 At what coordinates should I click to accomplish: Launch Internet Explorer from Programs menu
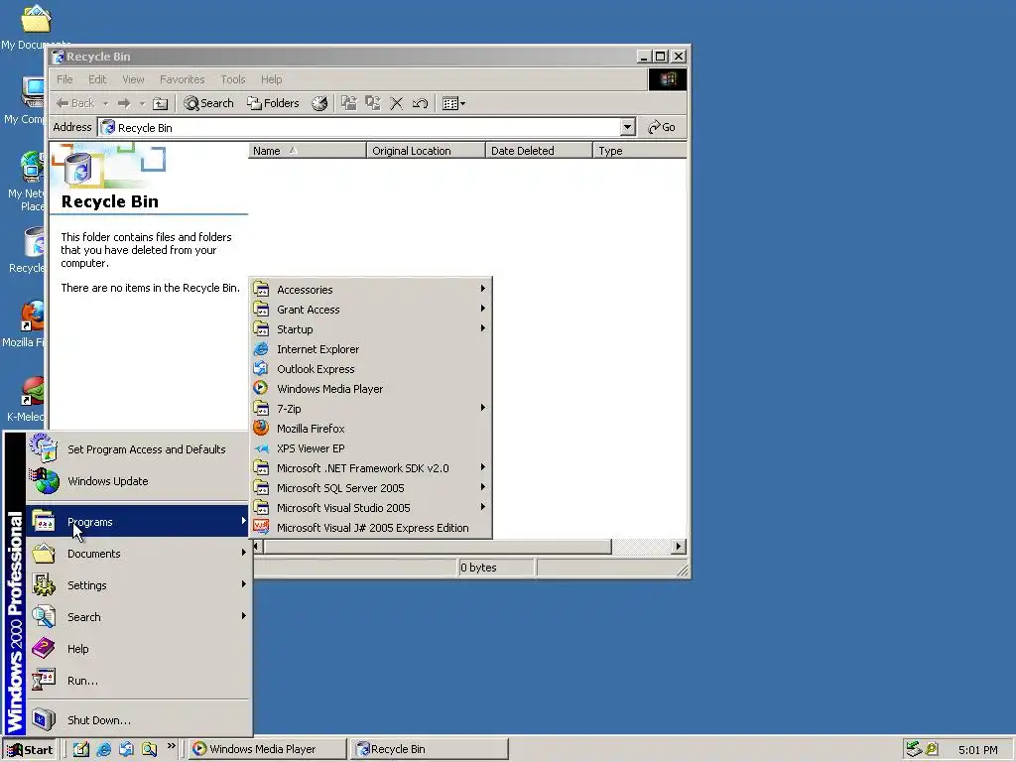point(371,349)
